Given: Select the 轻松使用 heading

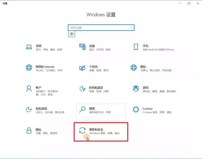Looking at the screenshot, I should click(x=41, y=108).
